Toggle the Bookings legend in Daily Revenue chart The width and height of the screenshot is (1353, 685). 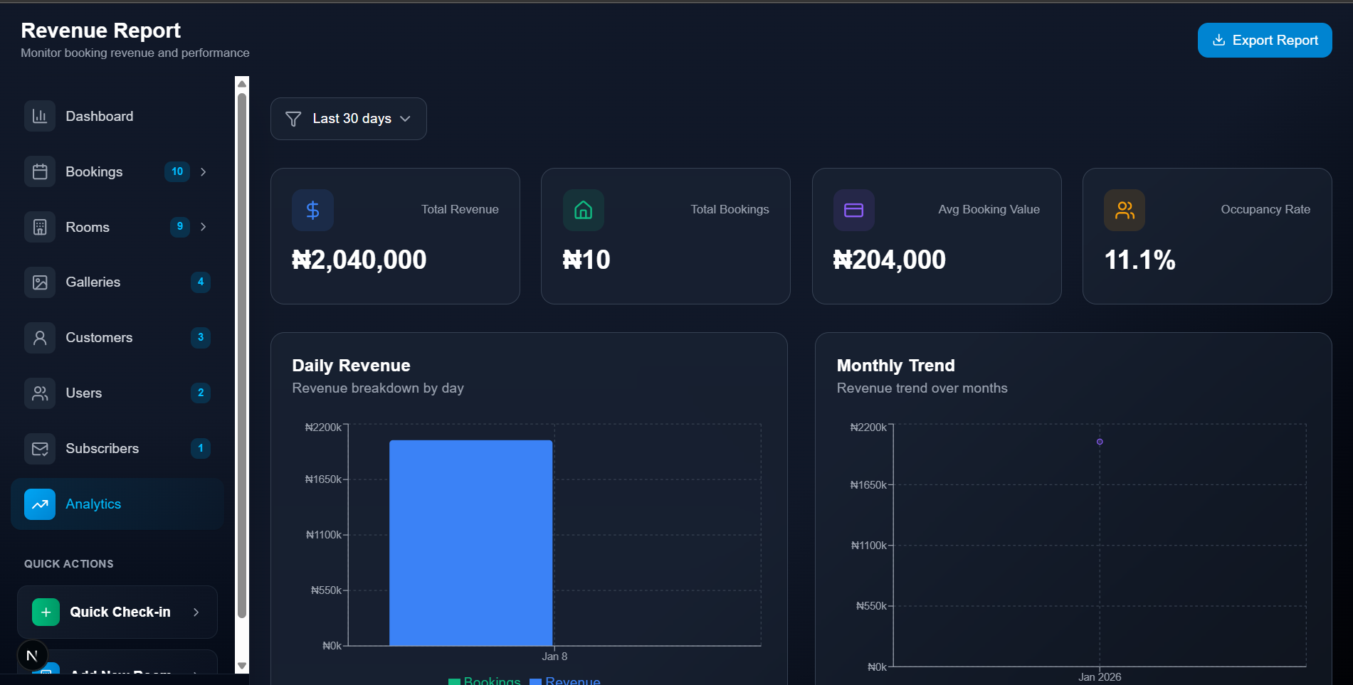[x=485, y=680]
